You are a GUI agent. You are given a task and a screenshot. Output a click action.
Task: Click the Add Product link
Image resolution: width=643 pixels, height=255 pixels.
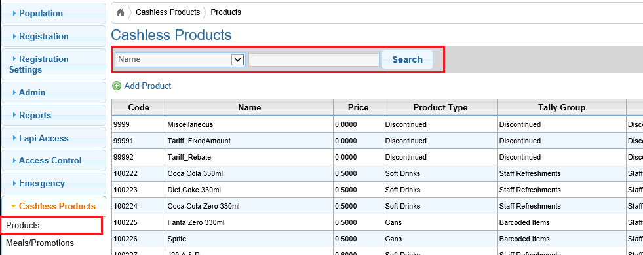(147, 86)
